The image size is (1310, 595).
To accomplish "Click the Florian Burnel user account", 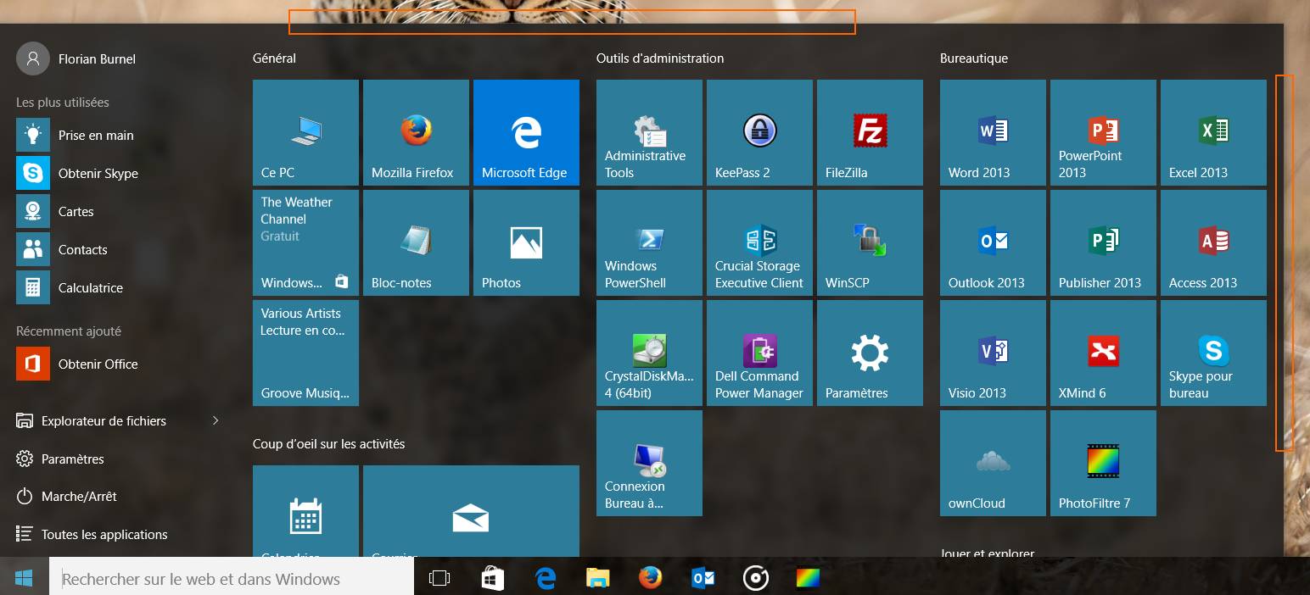I will 96,59.
